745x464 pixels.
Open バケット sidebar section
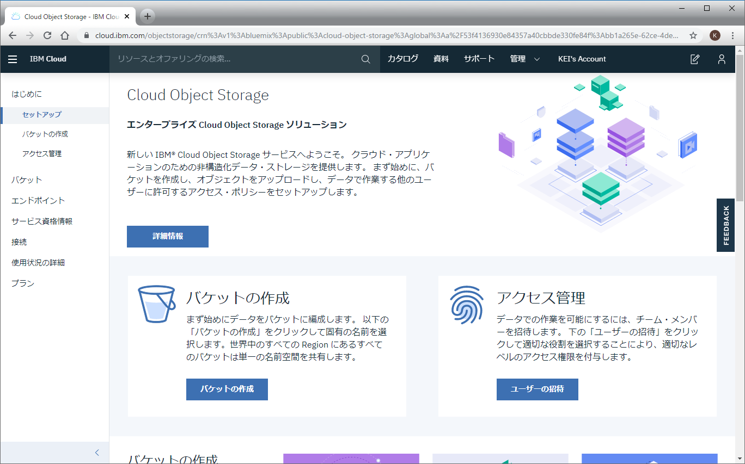coord(27,180)
